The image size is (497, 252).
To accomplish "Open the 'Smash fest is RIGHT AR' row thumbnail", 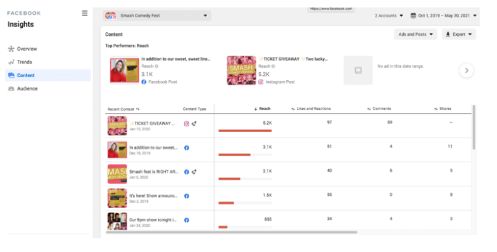I will click(117, 174).
